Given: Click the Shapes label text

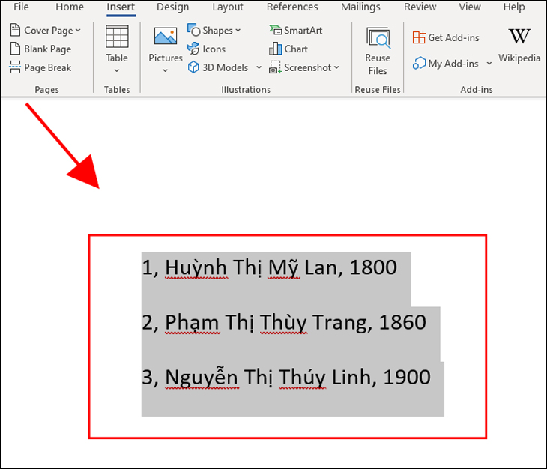Looking at the screenshot, I should coord(218,31).
